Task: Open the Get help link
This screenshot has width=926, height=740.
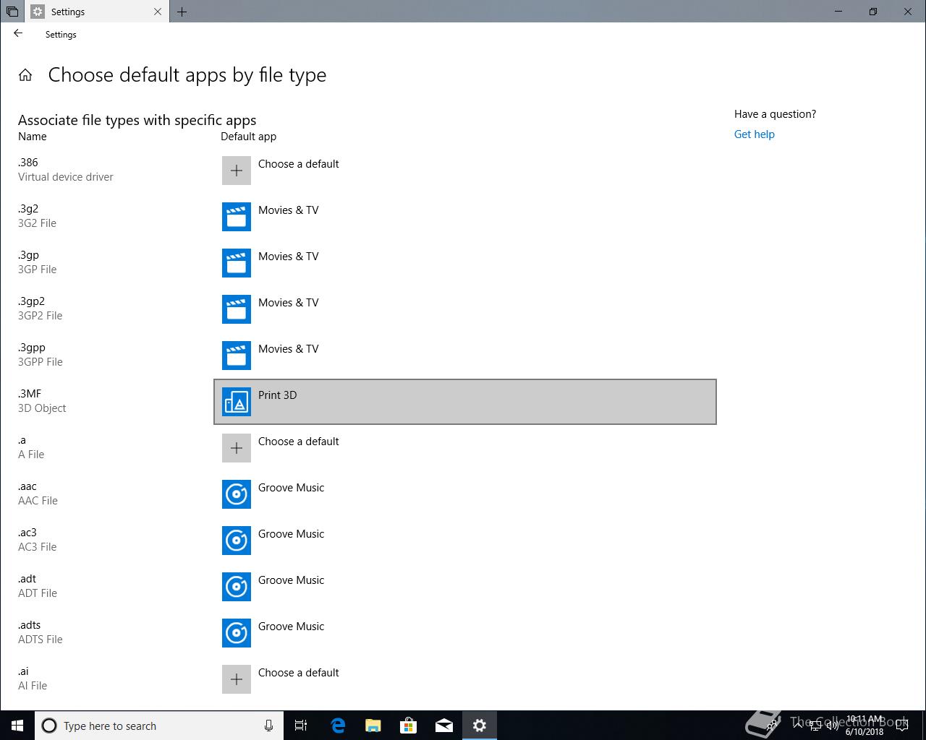Action: point(754,134)
